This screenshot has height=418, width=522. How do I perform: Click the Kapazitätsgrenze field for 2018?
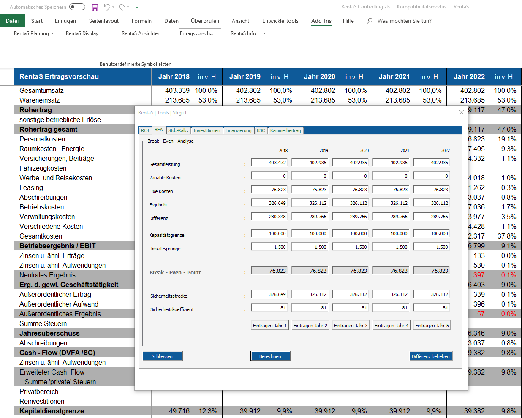[x=269, y=233]
